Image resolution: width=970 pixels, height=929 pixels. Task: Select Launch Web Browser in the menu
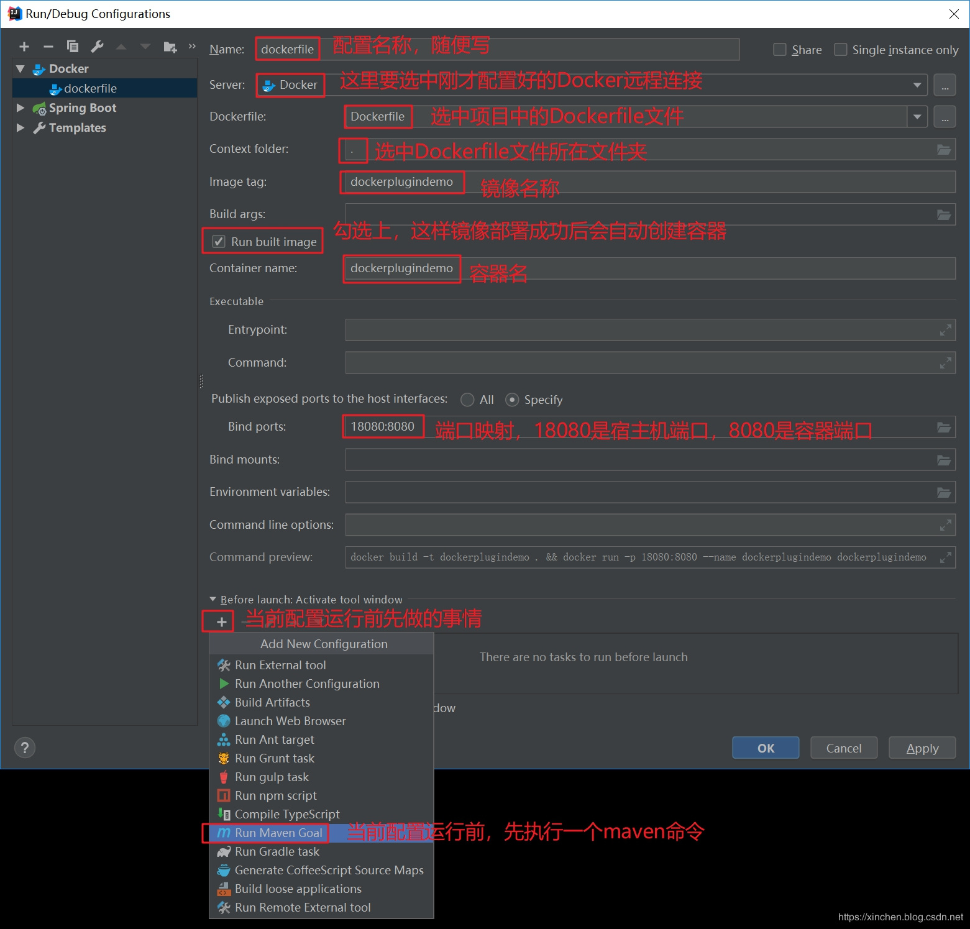pos(290,721)
